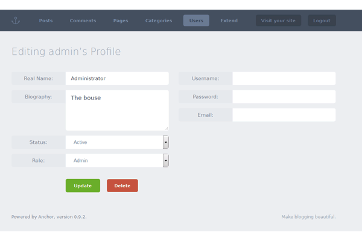Click the Anchor logo icon

click(x=16, y=20)
